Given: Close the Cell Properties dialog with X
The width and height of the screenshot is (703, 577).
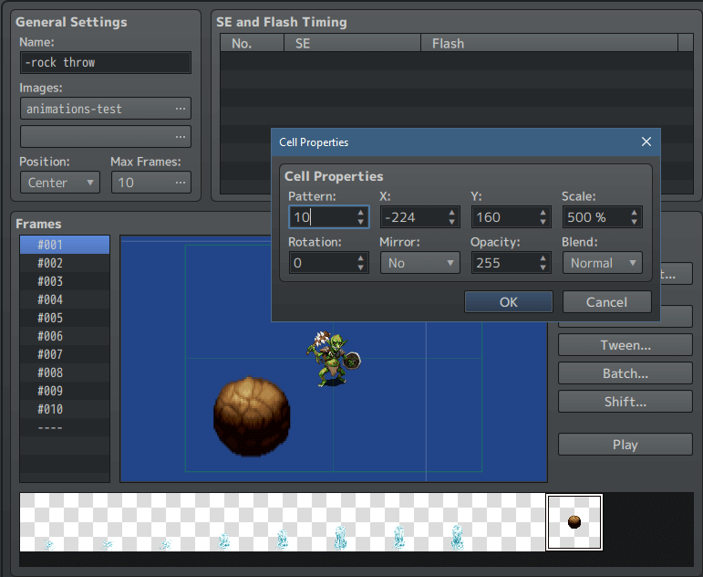Looking at the screenshot, I should 646,142.
